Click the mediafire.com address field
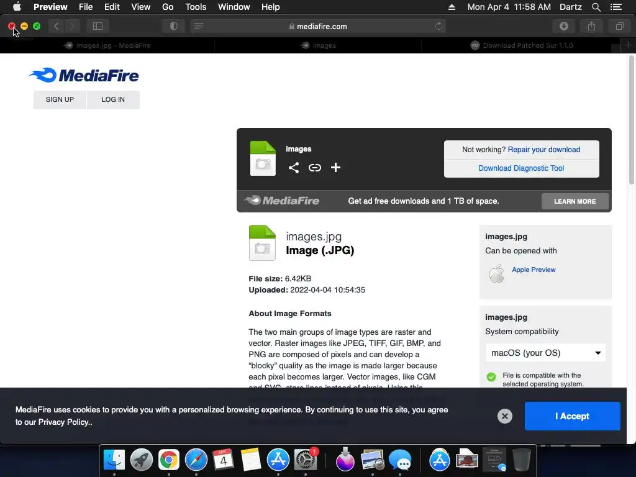The height and width of the screenshot is (477, 636). (x=319, y=26)
